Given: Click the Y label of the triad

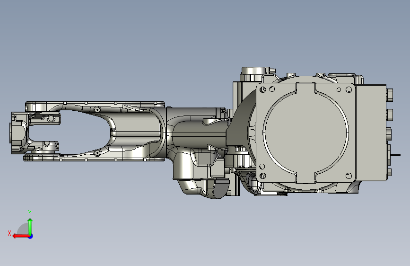Looking at the screenshot, I should pos(30,213).
